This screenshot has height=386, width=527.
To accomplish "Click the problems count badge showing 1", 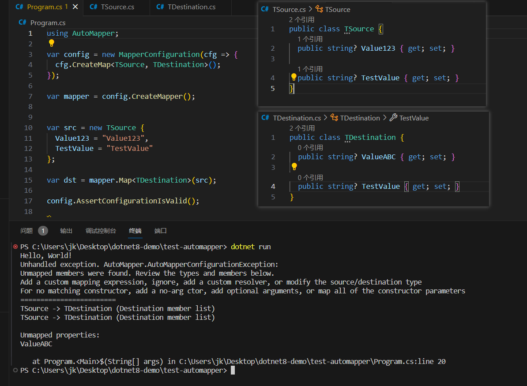I will 43,230.
